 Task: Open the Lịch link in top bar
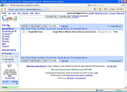(9, 13)
